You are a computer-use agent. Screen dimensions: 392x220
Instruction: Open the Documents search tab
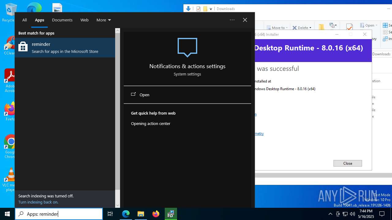[62, 20]
